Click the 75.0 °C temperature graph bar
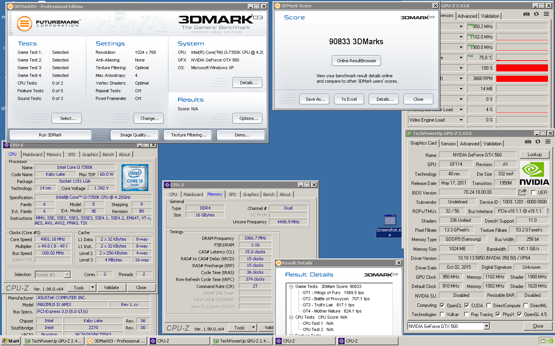Screen dimensions: 555x346 (x=522, y=58)
